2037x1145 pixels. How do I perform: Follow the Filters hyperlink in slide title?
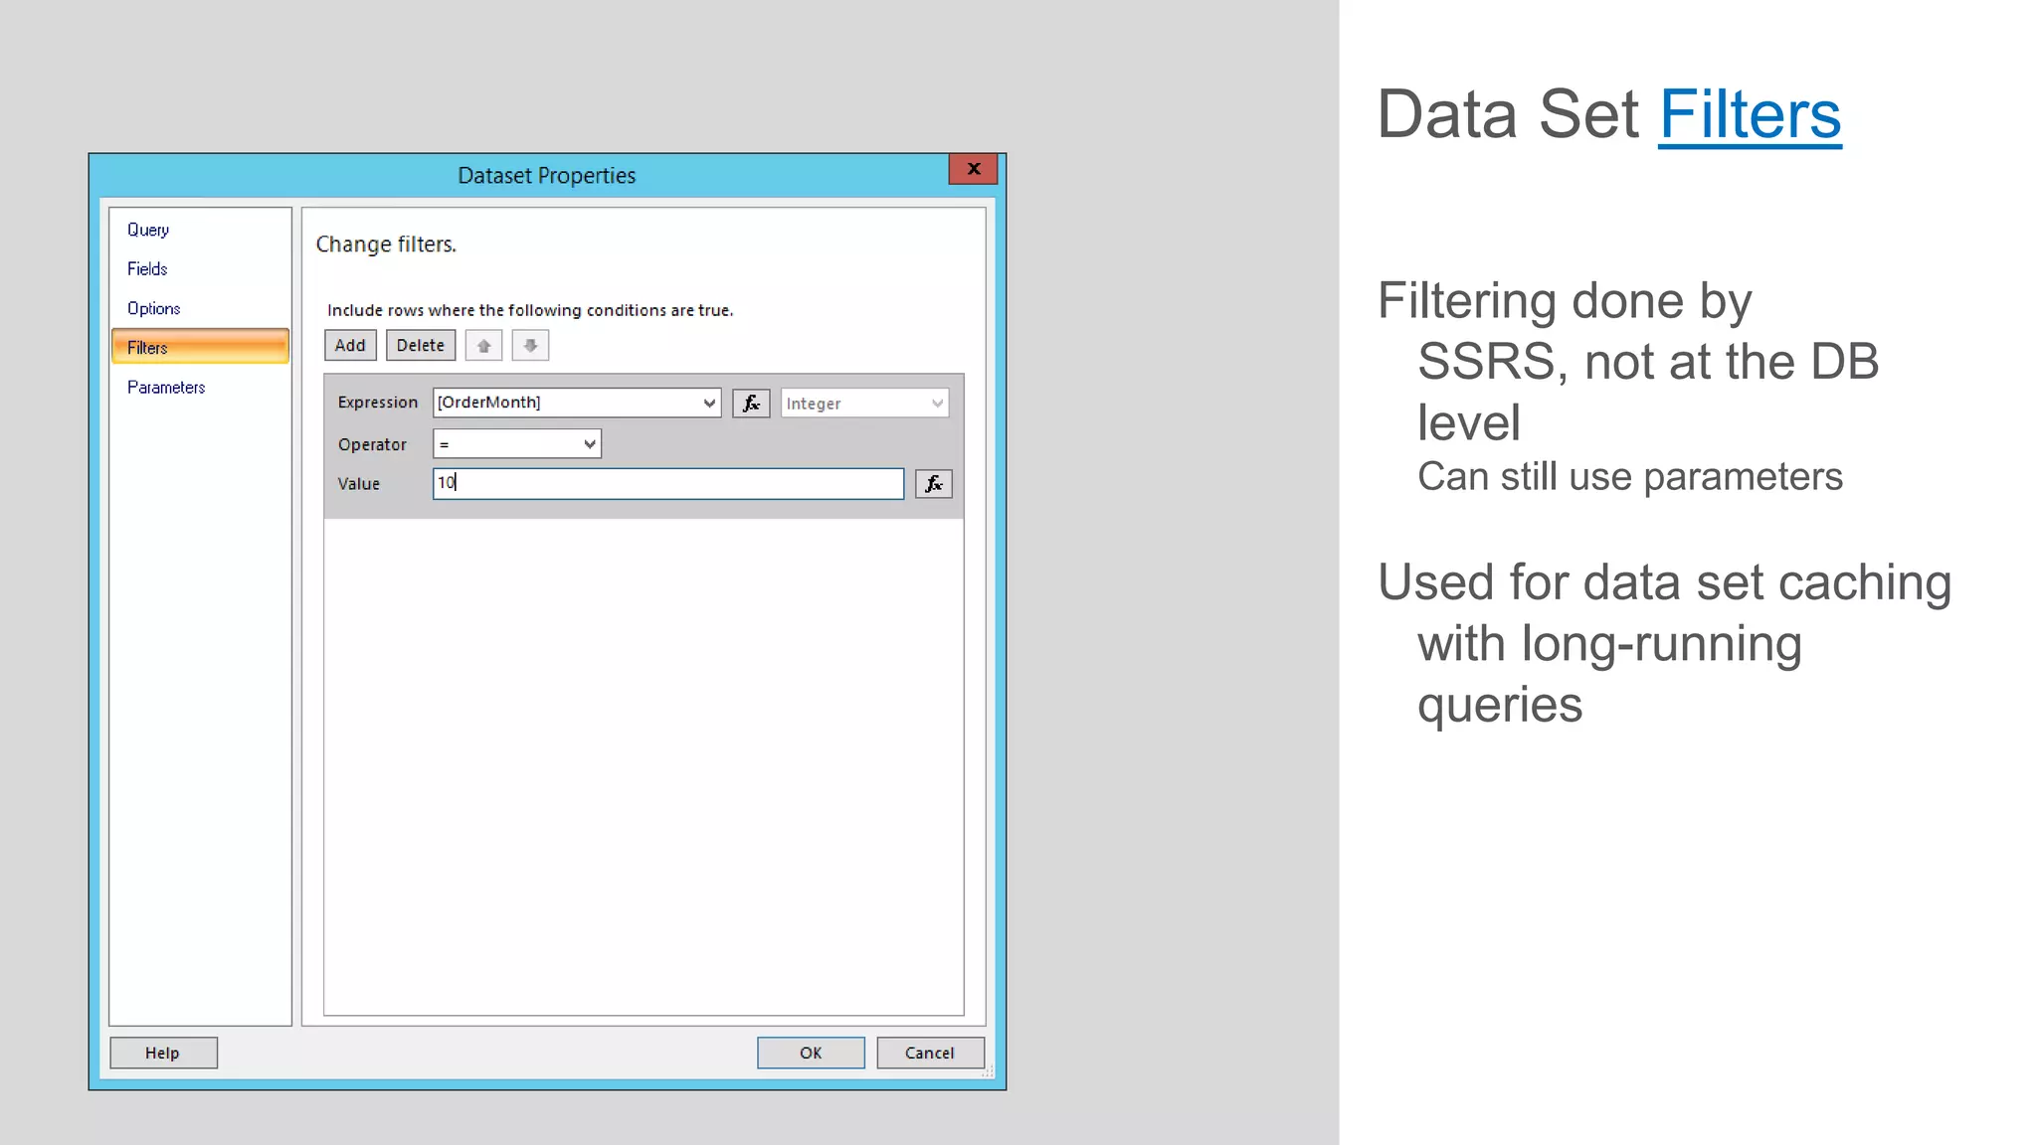tap(1750, 115)
